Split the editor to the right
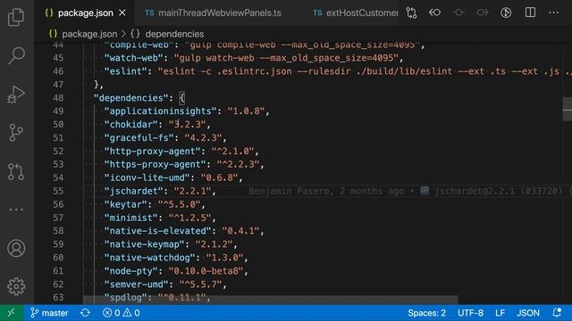The image size is (572, 321). [530, 12]
